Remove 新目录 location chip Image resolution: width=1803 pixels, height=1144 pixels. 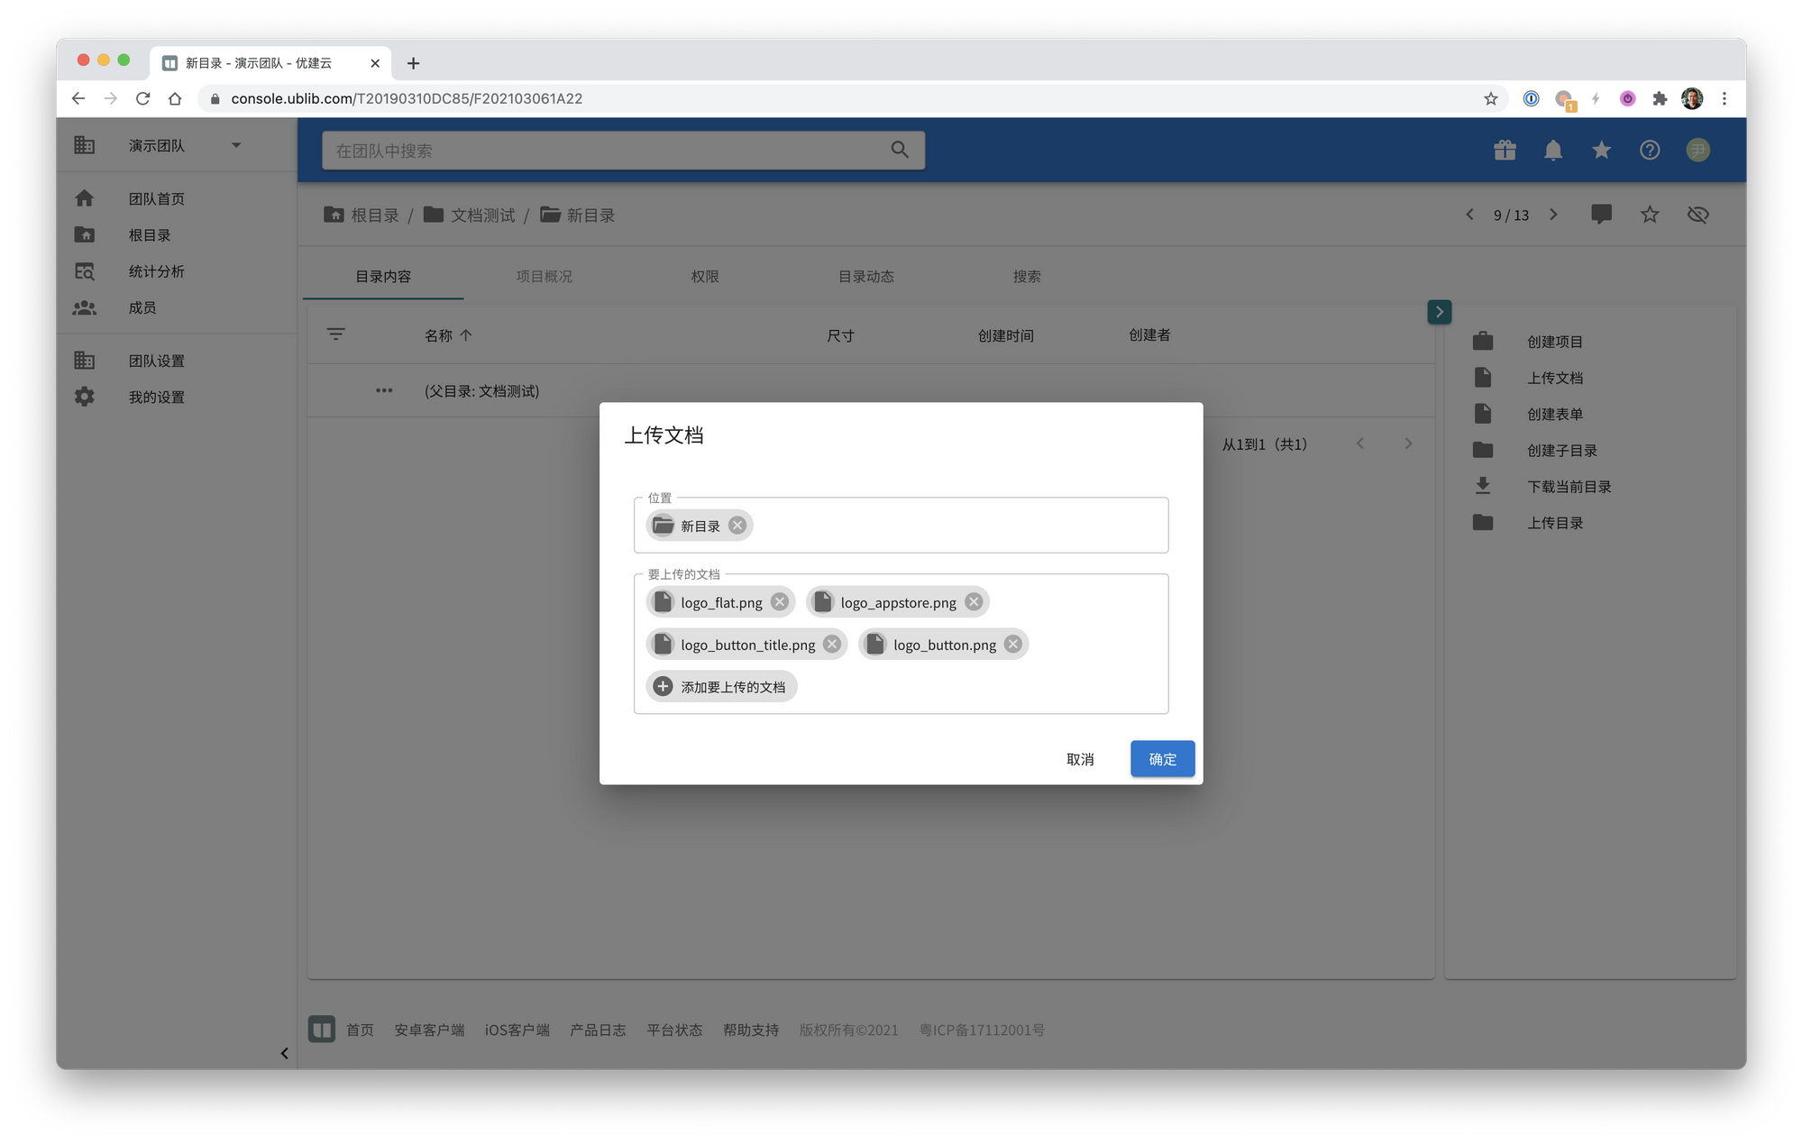click(737, 526)
